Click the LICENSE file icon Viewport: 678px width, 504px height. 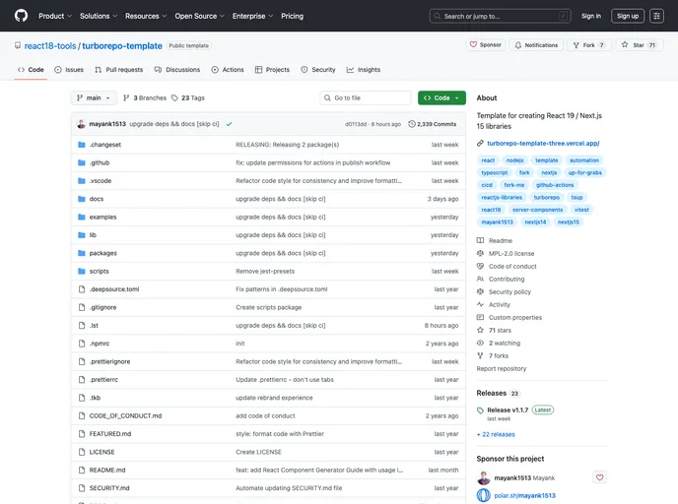click(x=81, y=452)
